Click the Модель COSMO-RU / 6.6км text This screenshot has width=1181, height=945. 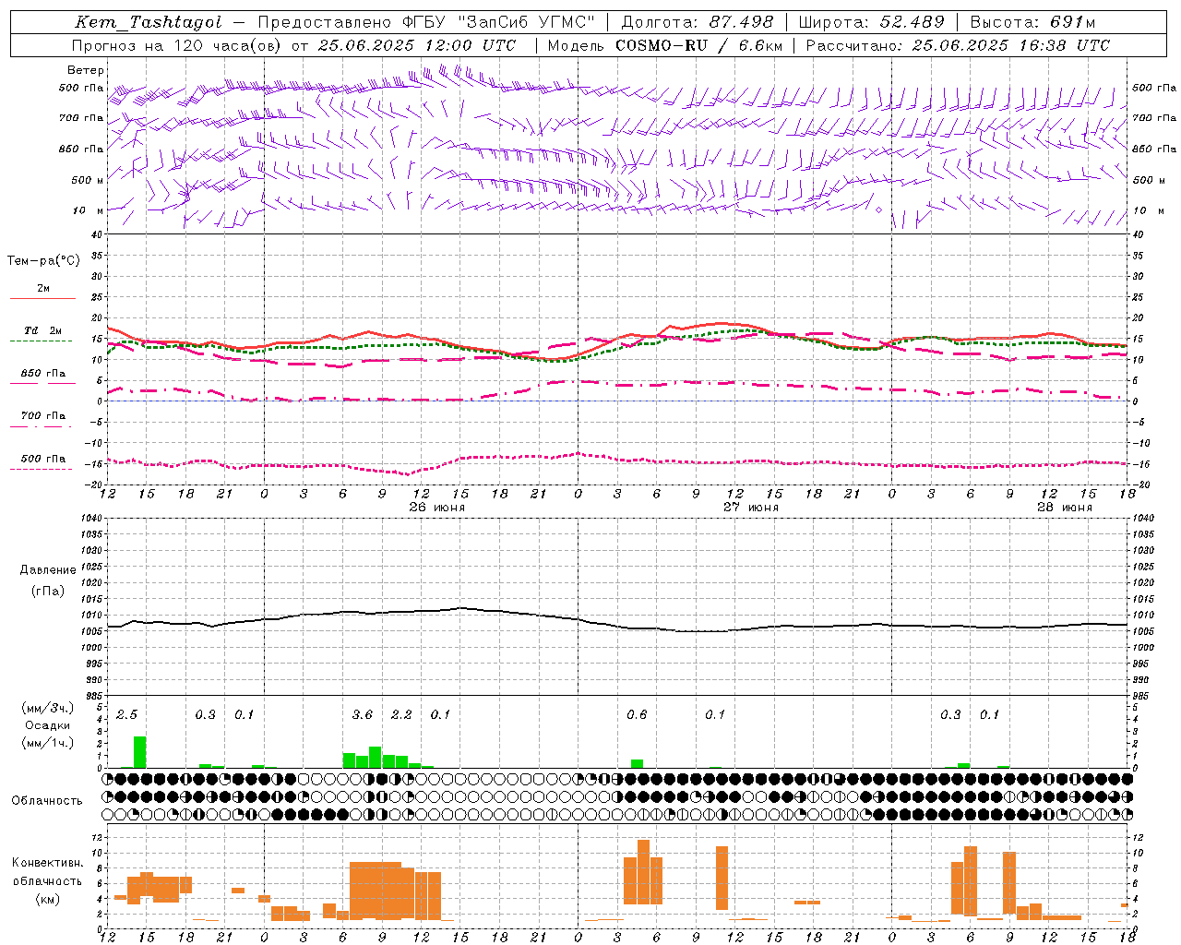tap(665, 45)
